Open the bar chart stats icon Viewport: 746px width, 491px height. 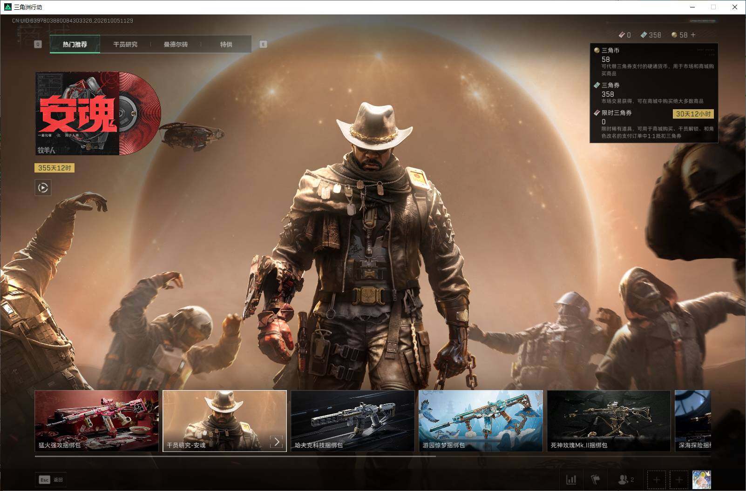[571, 479]
